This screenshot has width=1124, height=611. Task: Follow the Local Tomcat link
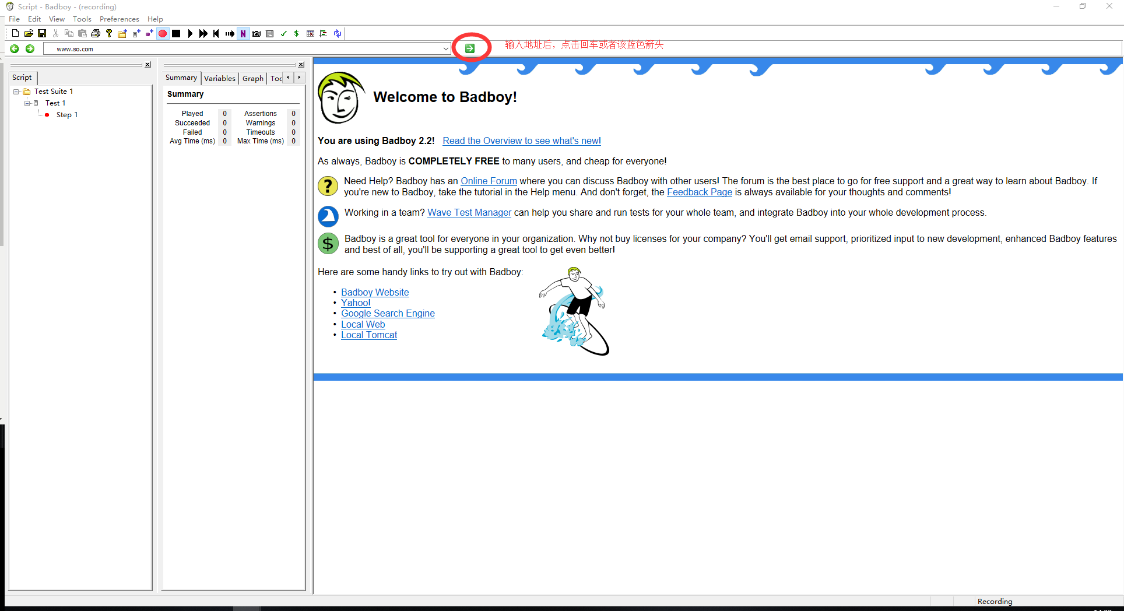tap(369, 335)
